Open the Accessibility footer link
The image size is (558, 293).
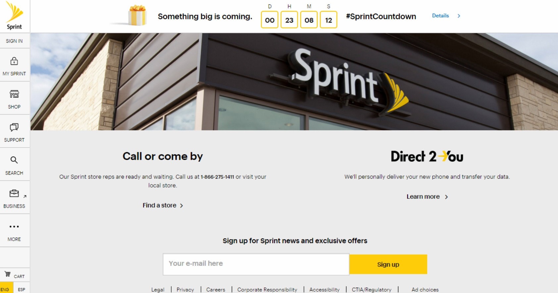click(325, 290)
